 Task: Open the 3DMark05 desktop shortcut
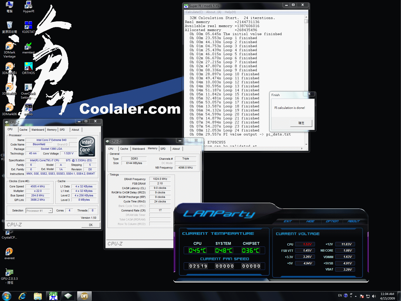[x=10, y=89]
